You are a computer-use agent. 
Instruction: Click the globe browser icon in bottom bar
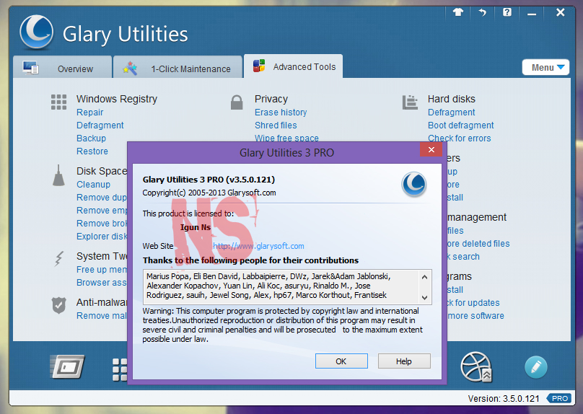click(x=476, y=367)
